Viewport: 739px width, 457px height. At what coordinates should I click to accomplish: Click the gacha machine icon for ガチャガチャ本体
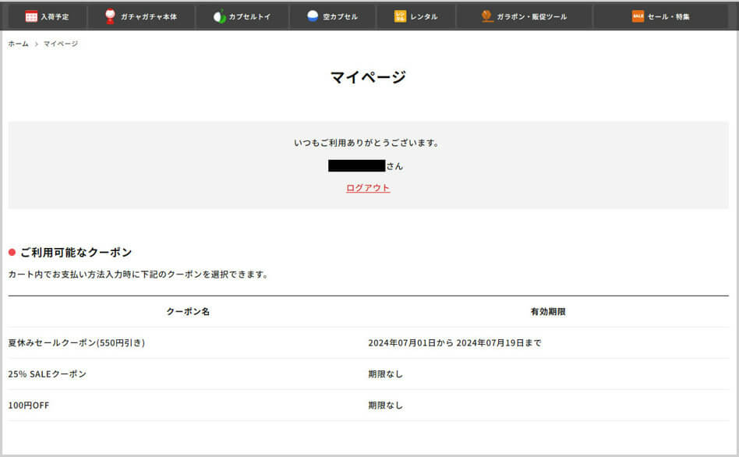[x=110, y=16]
